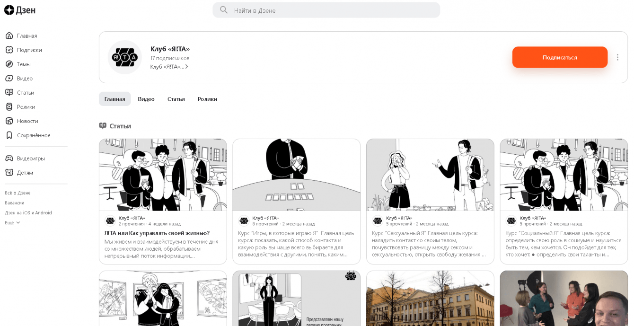Click the Видеоигры gamepad icon

coord(9,158)
